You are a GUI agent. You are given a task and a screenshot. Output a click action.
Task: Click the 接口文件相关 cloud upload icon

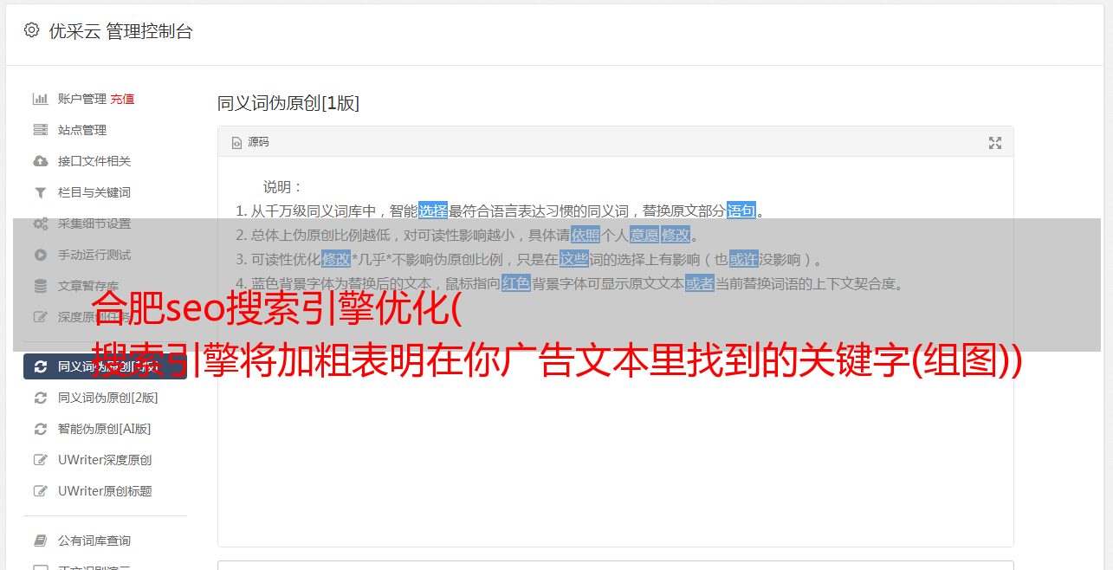(x=40, y=161)
